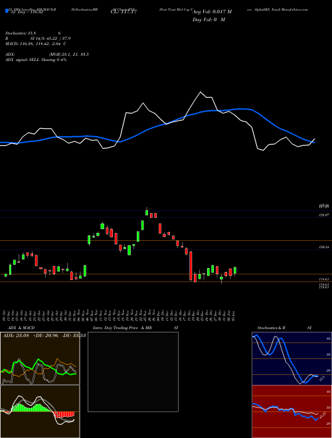Click the 'CL: 117.17' closing price text

click(x=124, y=13)
